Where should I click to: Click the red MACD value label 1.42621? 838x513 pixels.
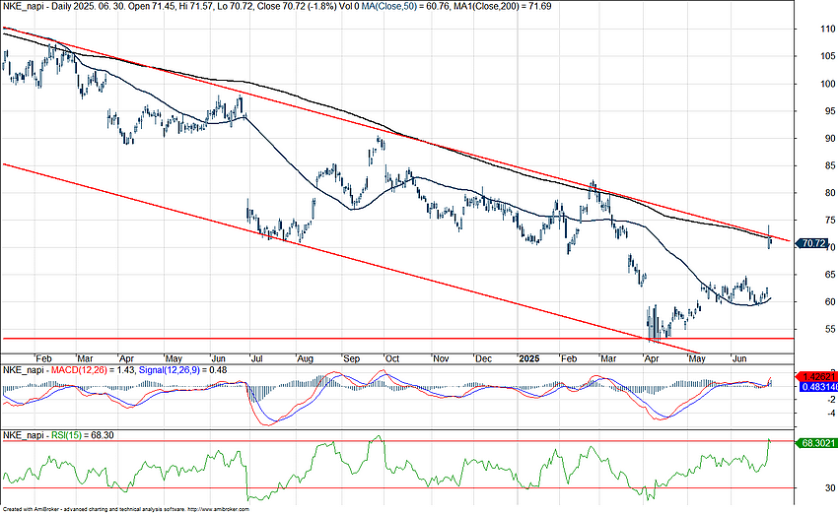click(x=816, y=375)
